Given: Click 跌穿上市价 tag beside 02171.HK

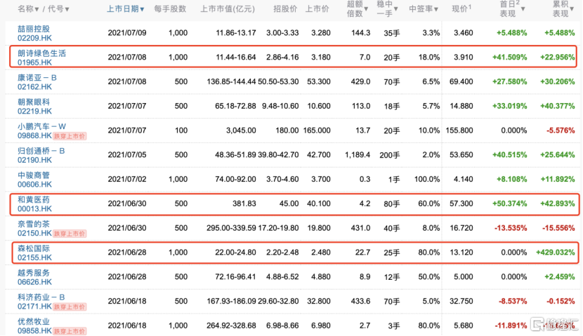Looking at the screenshot, I should (x=70, y=307).
